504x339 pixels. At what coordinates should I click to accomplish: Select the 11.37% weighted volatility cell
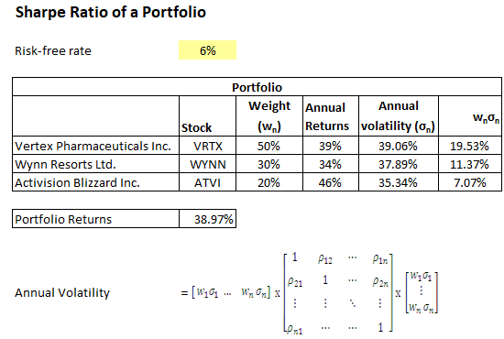470,164
